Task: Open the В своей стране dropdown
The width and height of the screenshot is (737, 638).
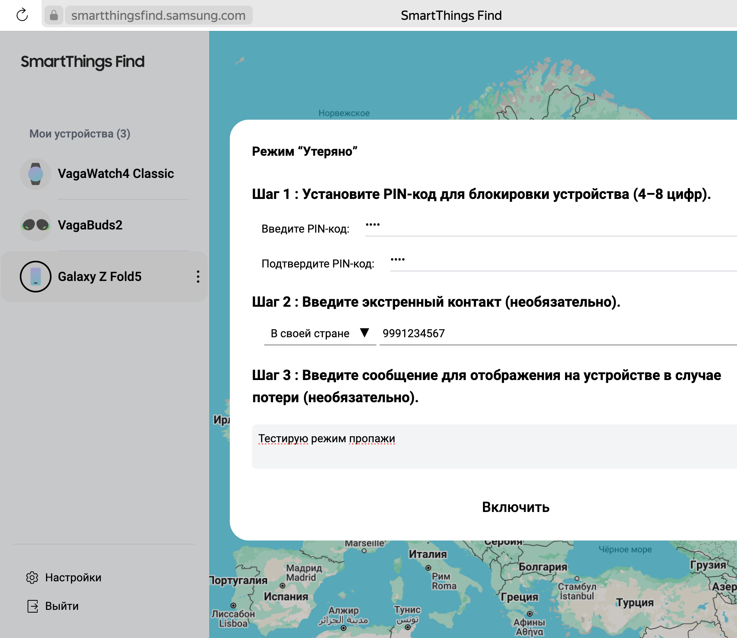Action: click(320, 333)
